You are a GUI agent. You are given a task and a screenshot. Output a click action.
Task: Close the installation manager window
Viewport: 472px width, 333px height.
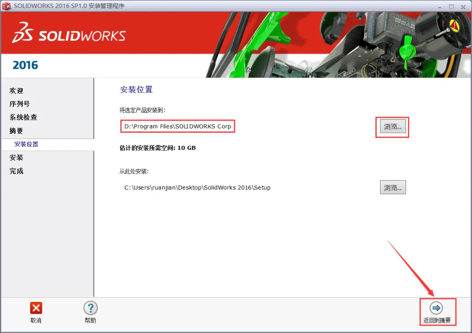[463, 7]
